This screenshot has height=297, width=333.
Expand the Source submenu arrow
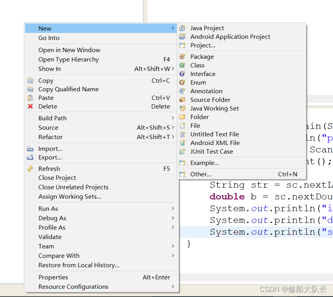point(173,127)
